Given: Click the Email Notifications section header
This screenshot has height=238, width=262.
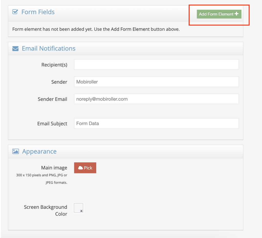Looking at the screenshot, I should [x=48, y=48].
